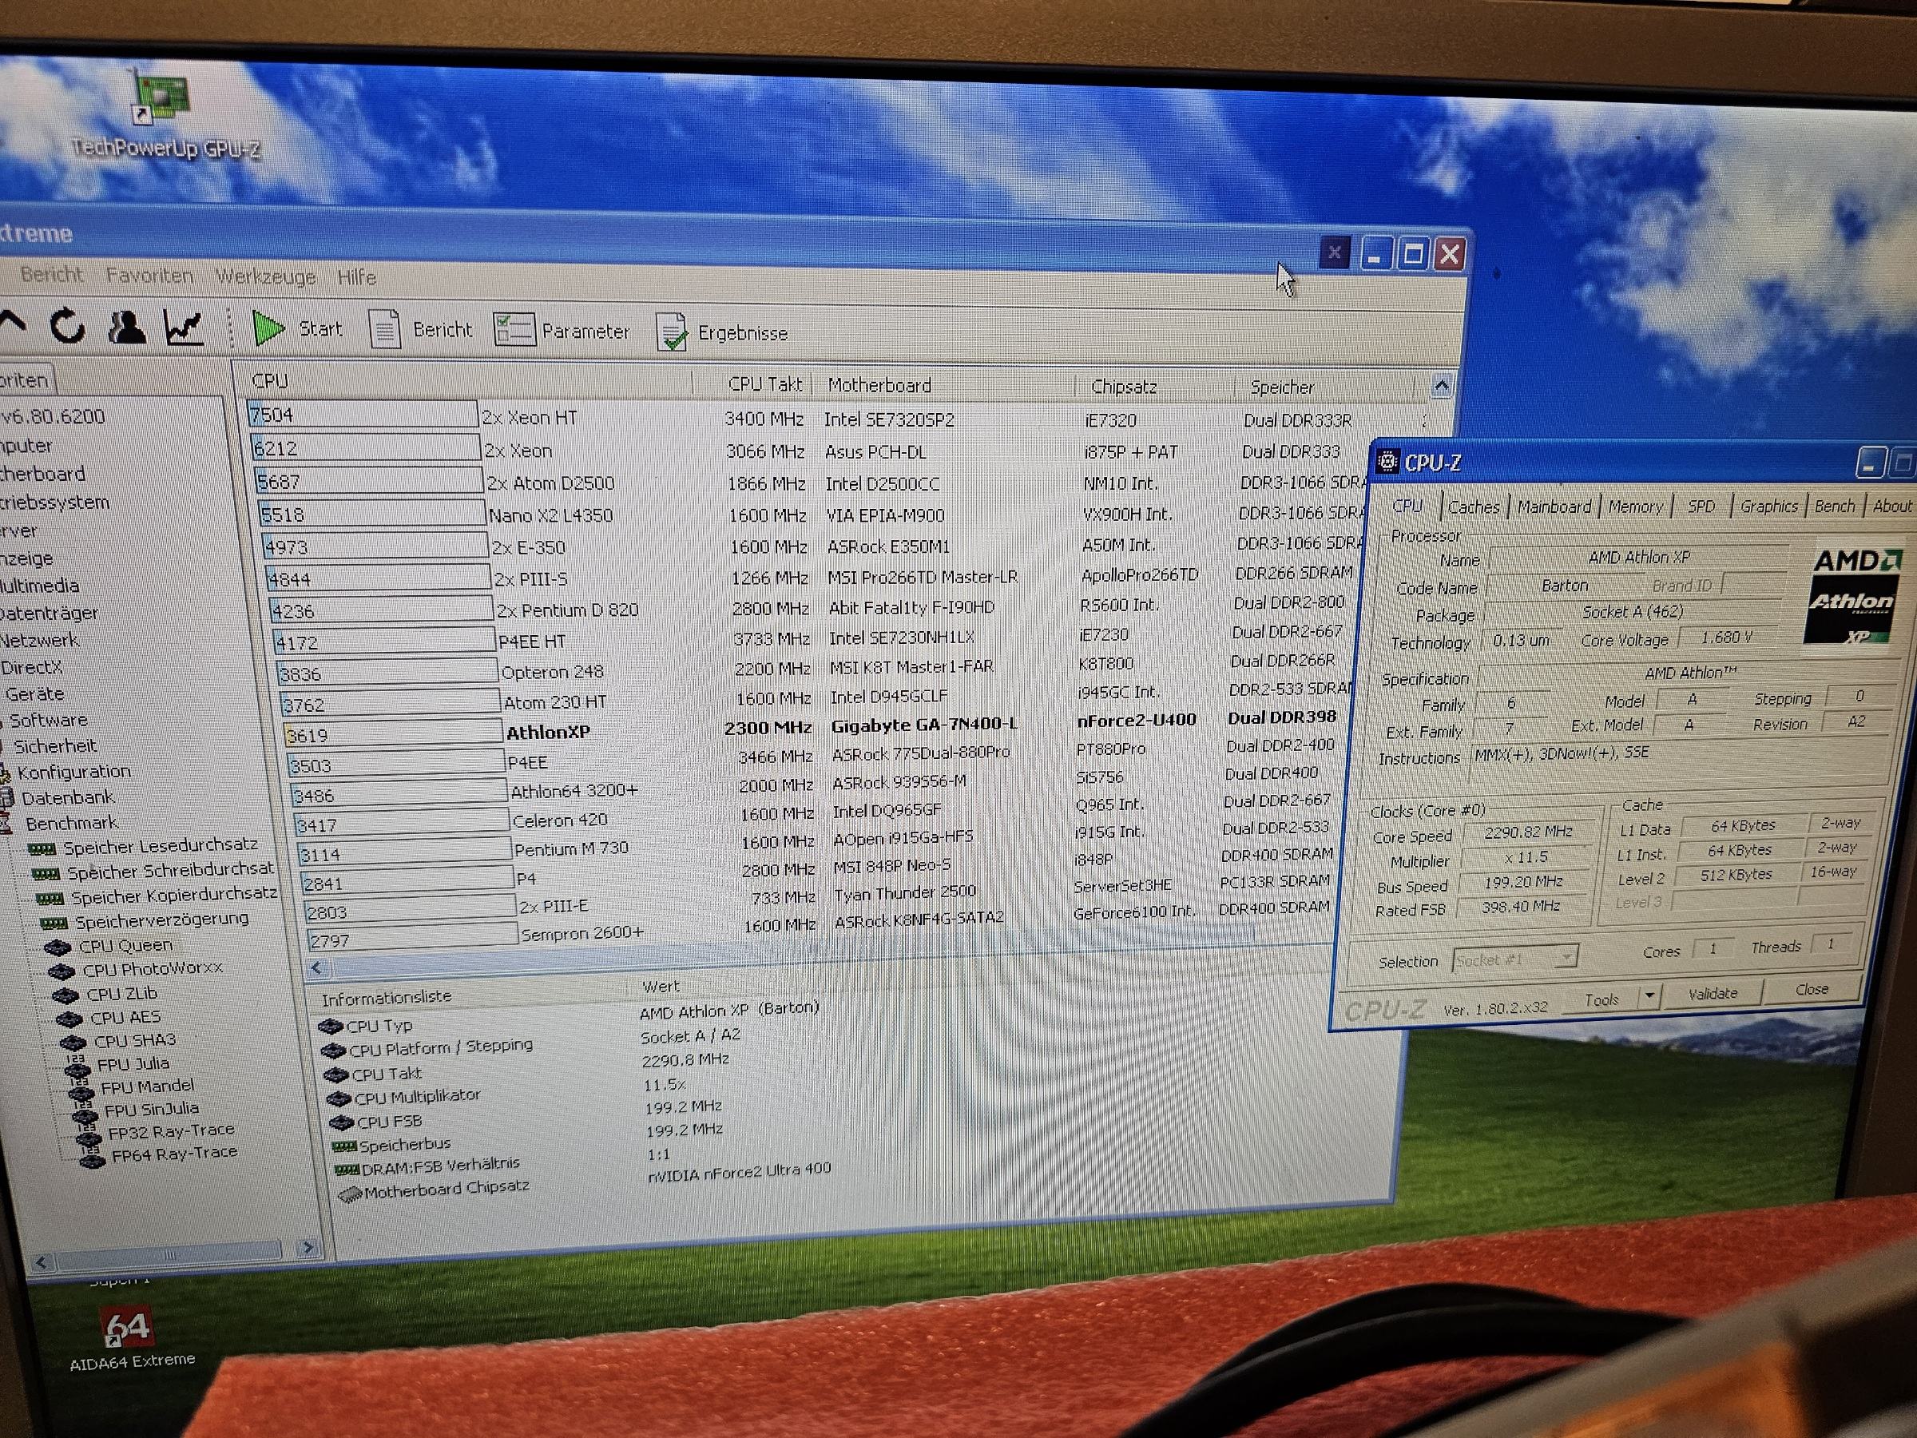Click the Bericht report toolbar icon
The width and height of the screenshot is (1917, 1438).
pos(385,329)
